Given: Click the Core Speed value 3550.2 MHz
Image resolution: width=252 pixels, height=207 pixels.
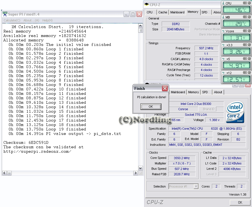Looking at the screenshot, I should [x=182, y=158].
